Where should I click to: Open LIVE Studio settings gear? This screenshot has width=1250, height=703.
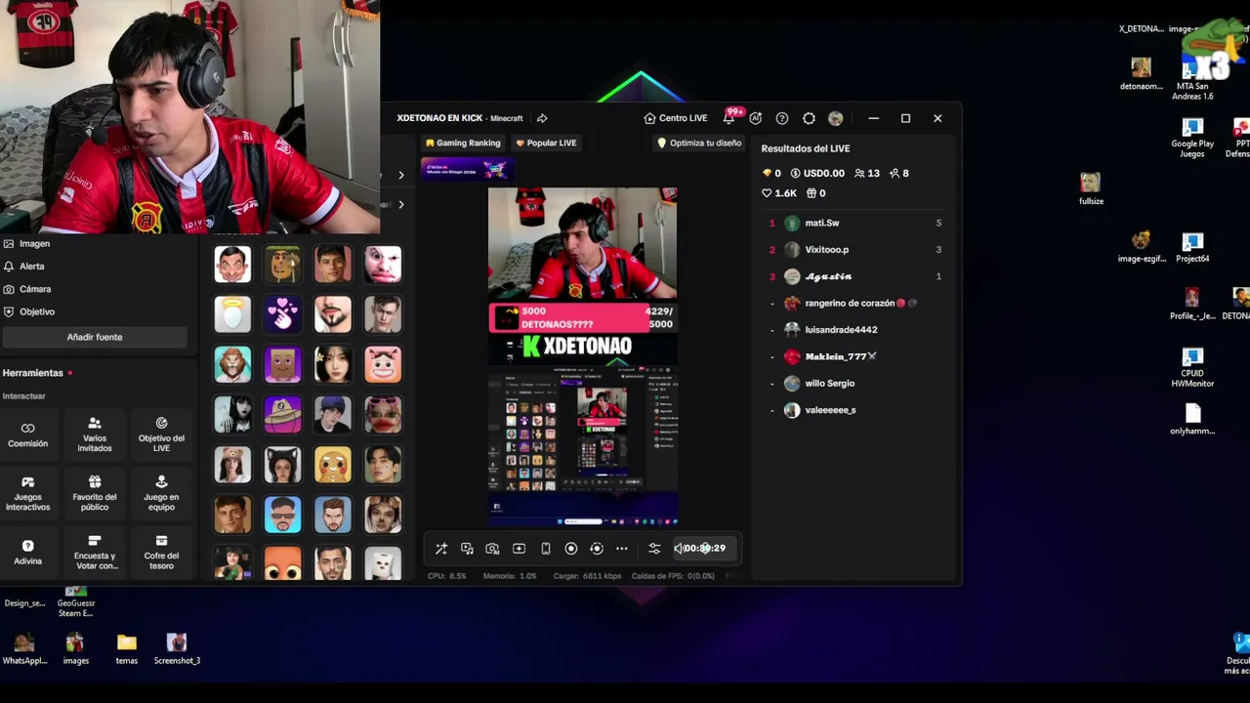pyautogui.click(x=809, y=118)
